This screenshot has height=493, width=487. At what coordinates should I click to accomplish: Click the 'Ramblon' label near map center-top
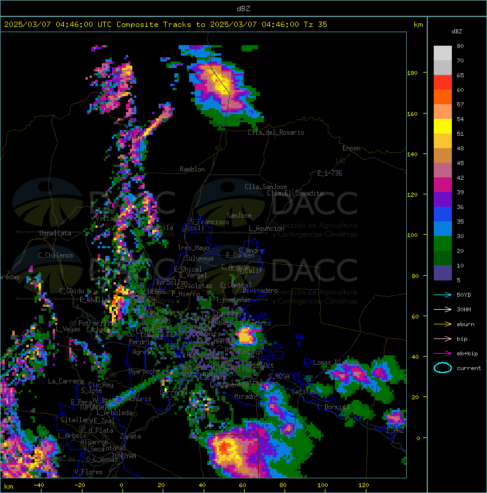(x=192, y=169)
